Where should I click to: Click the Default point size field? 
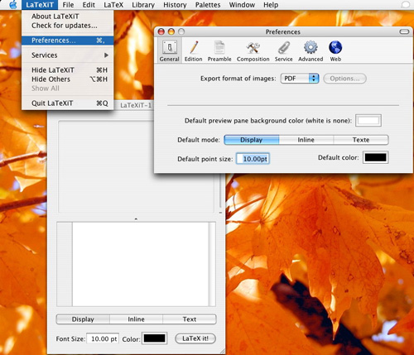pyautogui.click(x=253, y=159)
